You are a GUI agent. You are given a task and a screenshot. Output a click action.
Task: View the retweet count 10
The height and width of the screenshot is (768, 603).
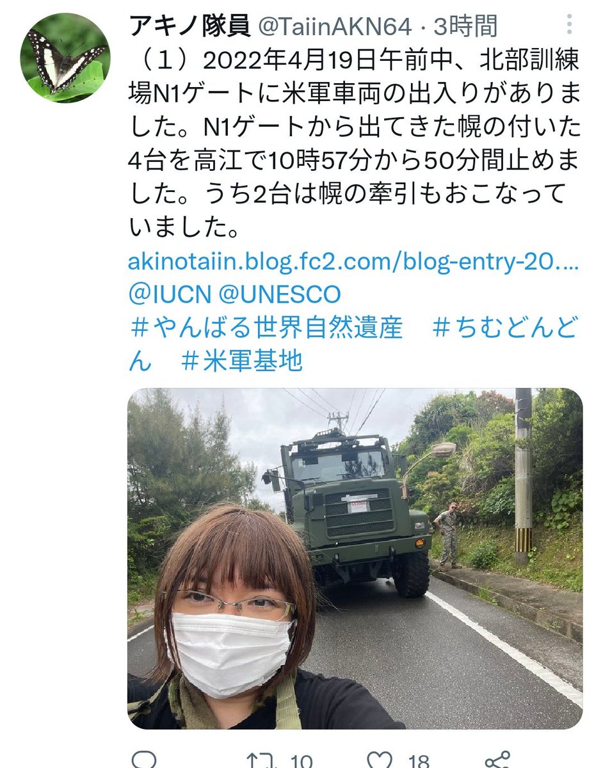(301, 762)
